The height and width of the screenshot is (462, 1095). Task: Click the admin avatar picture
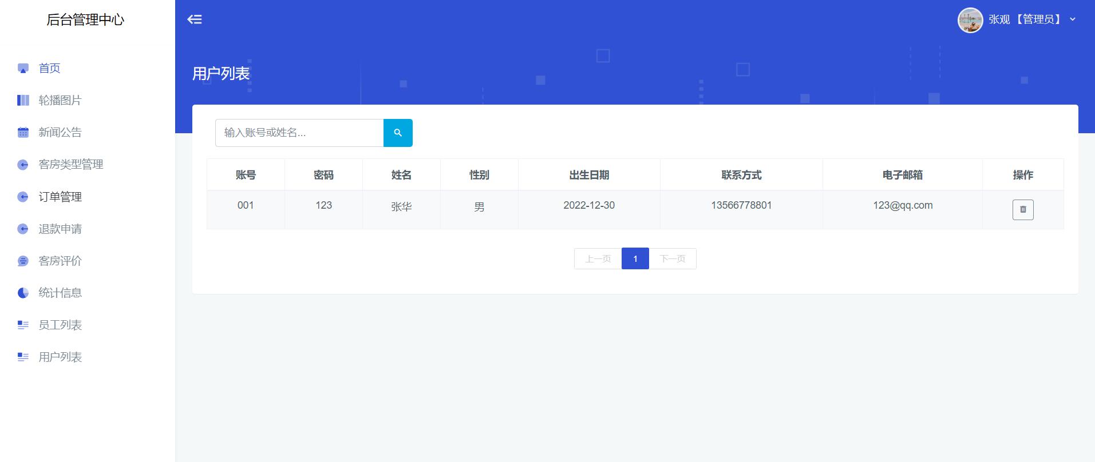click(x=970, y=20)
